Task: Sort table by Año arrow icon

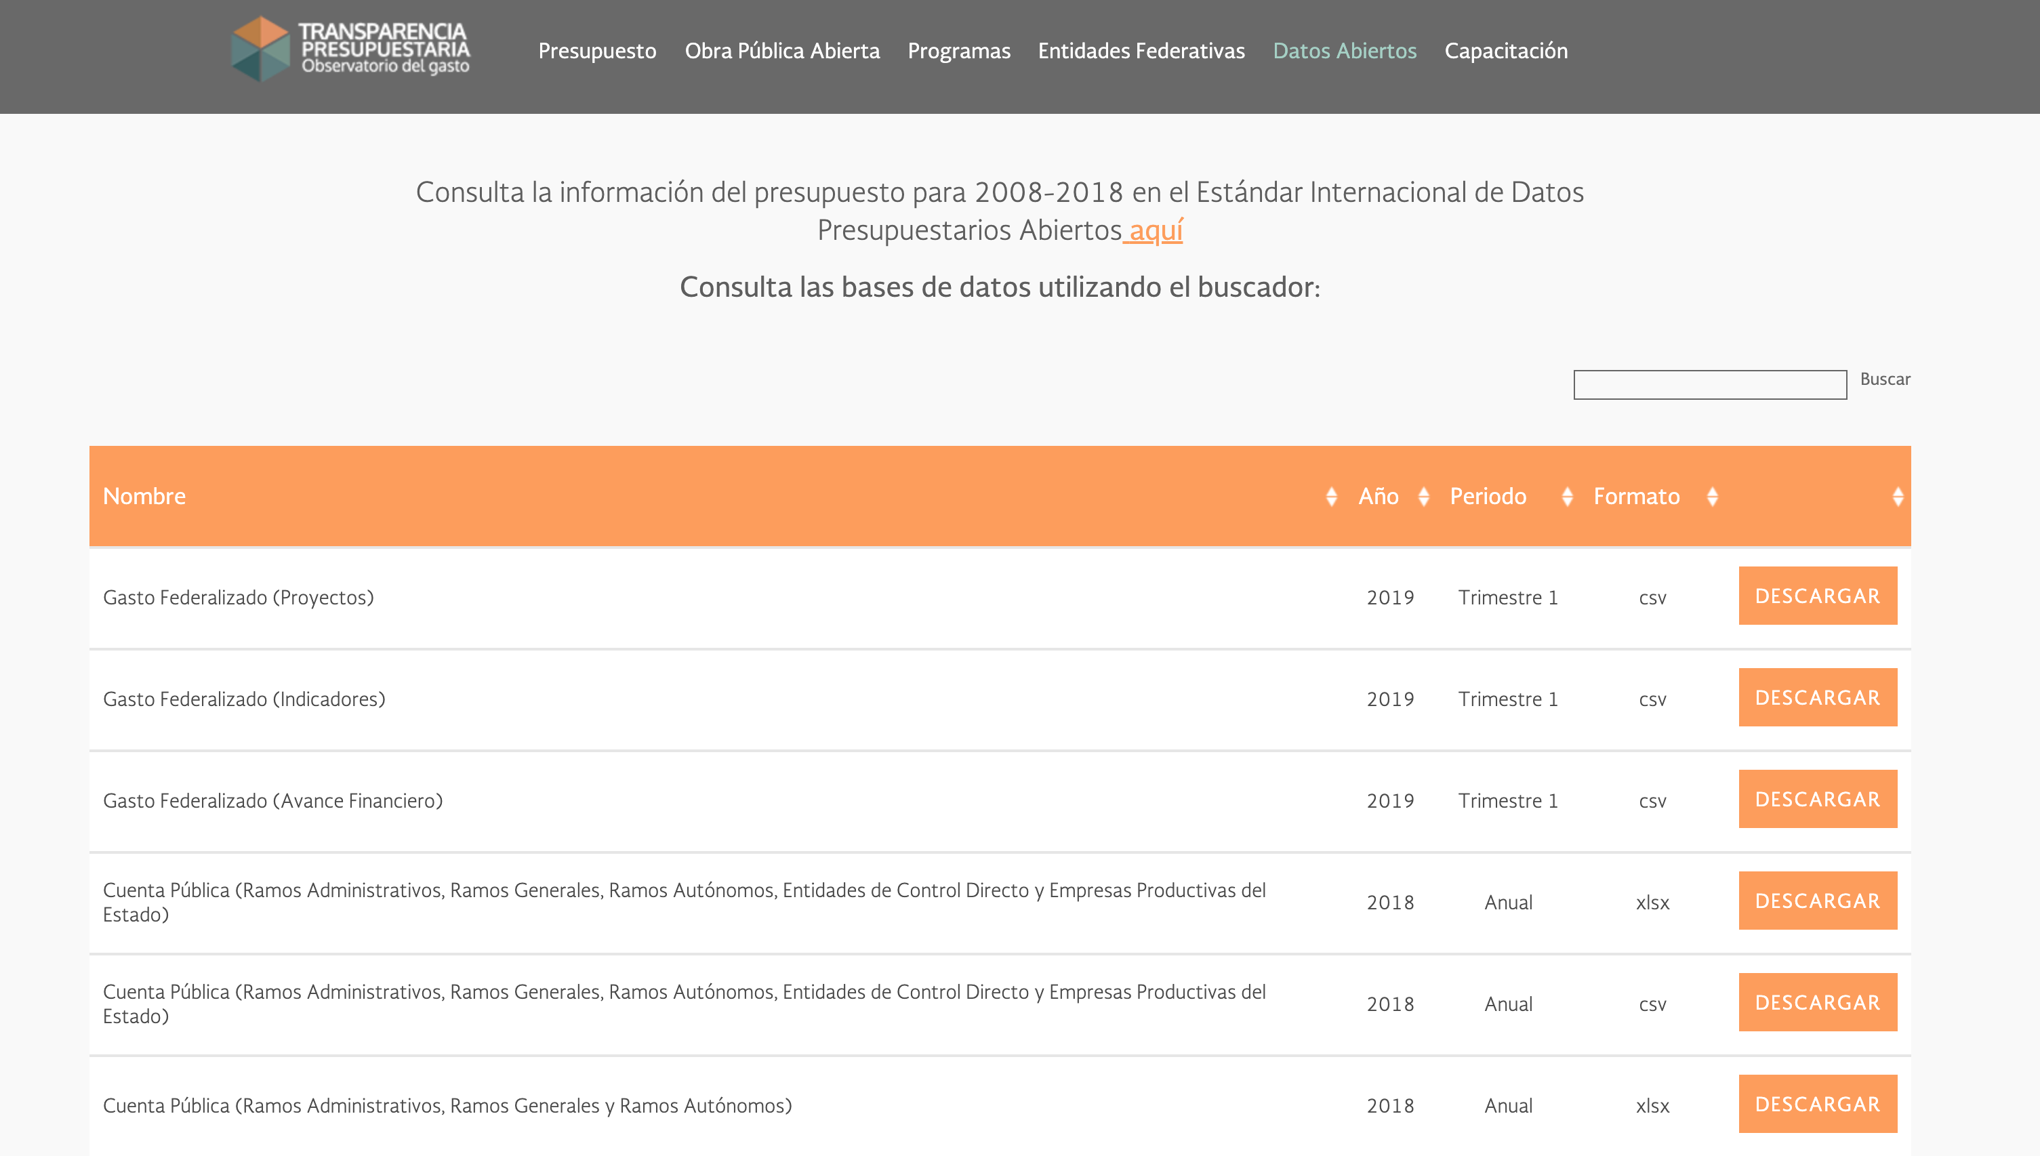Action: pos(1424,496)
